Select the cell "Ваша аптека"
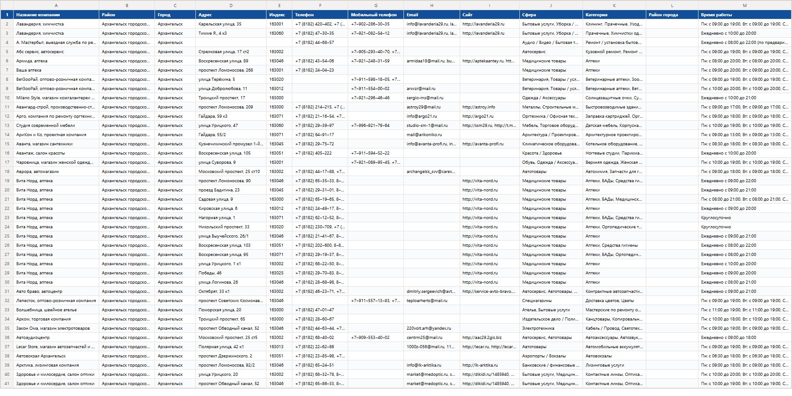Viewport: 792px width, 396px height. tap(56, 70)
